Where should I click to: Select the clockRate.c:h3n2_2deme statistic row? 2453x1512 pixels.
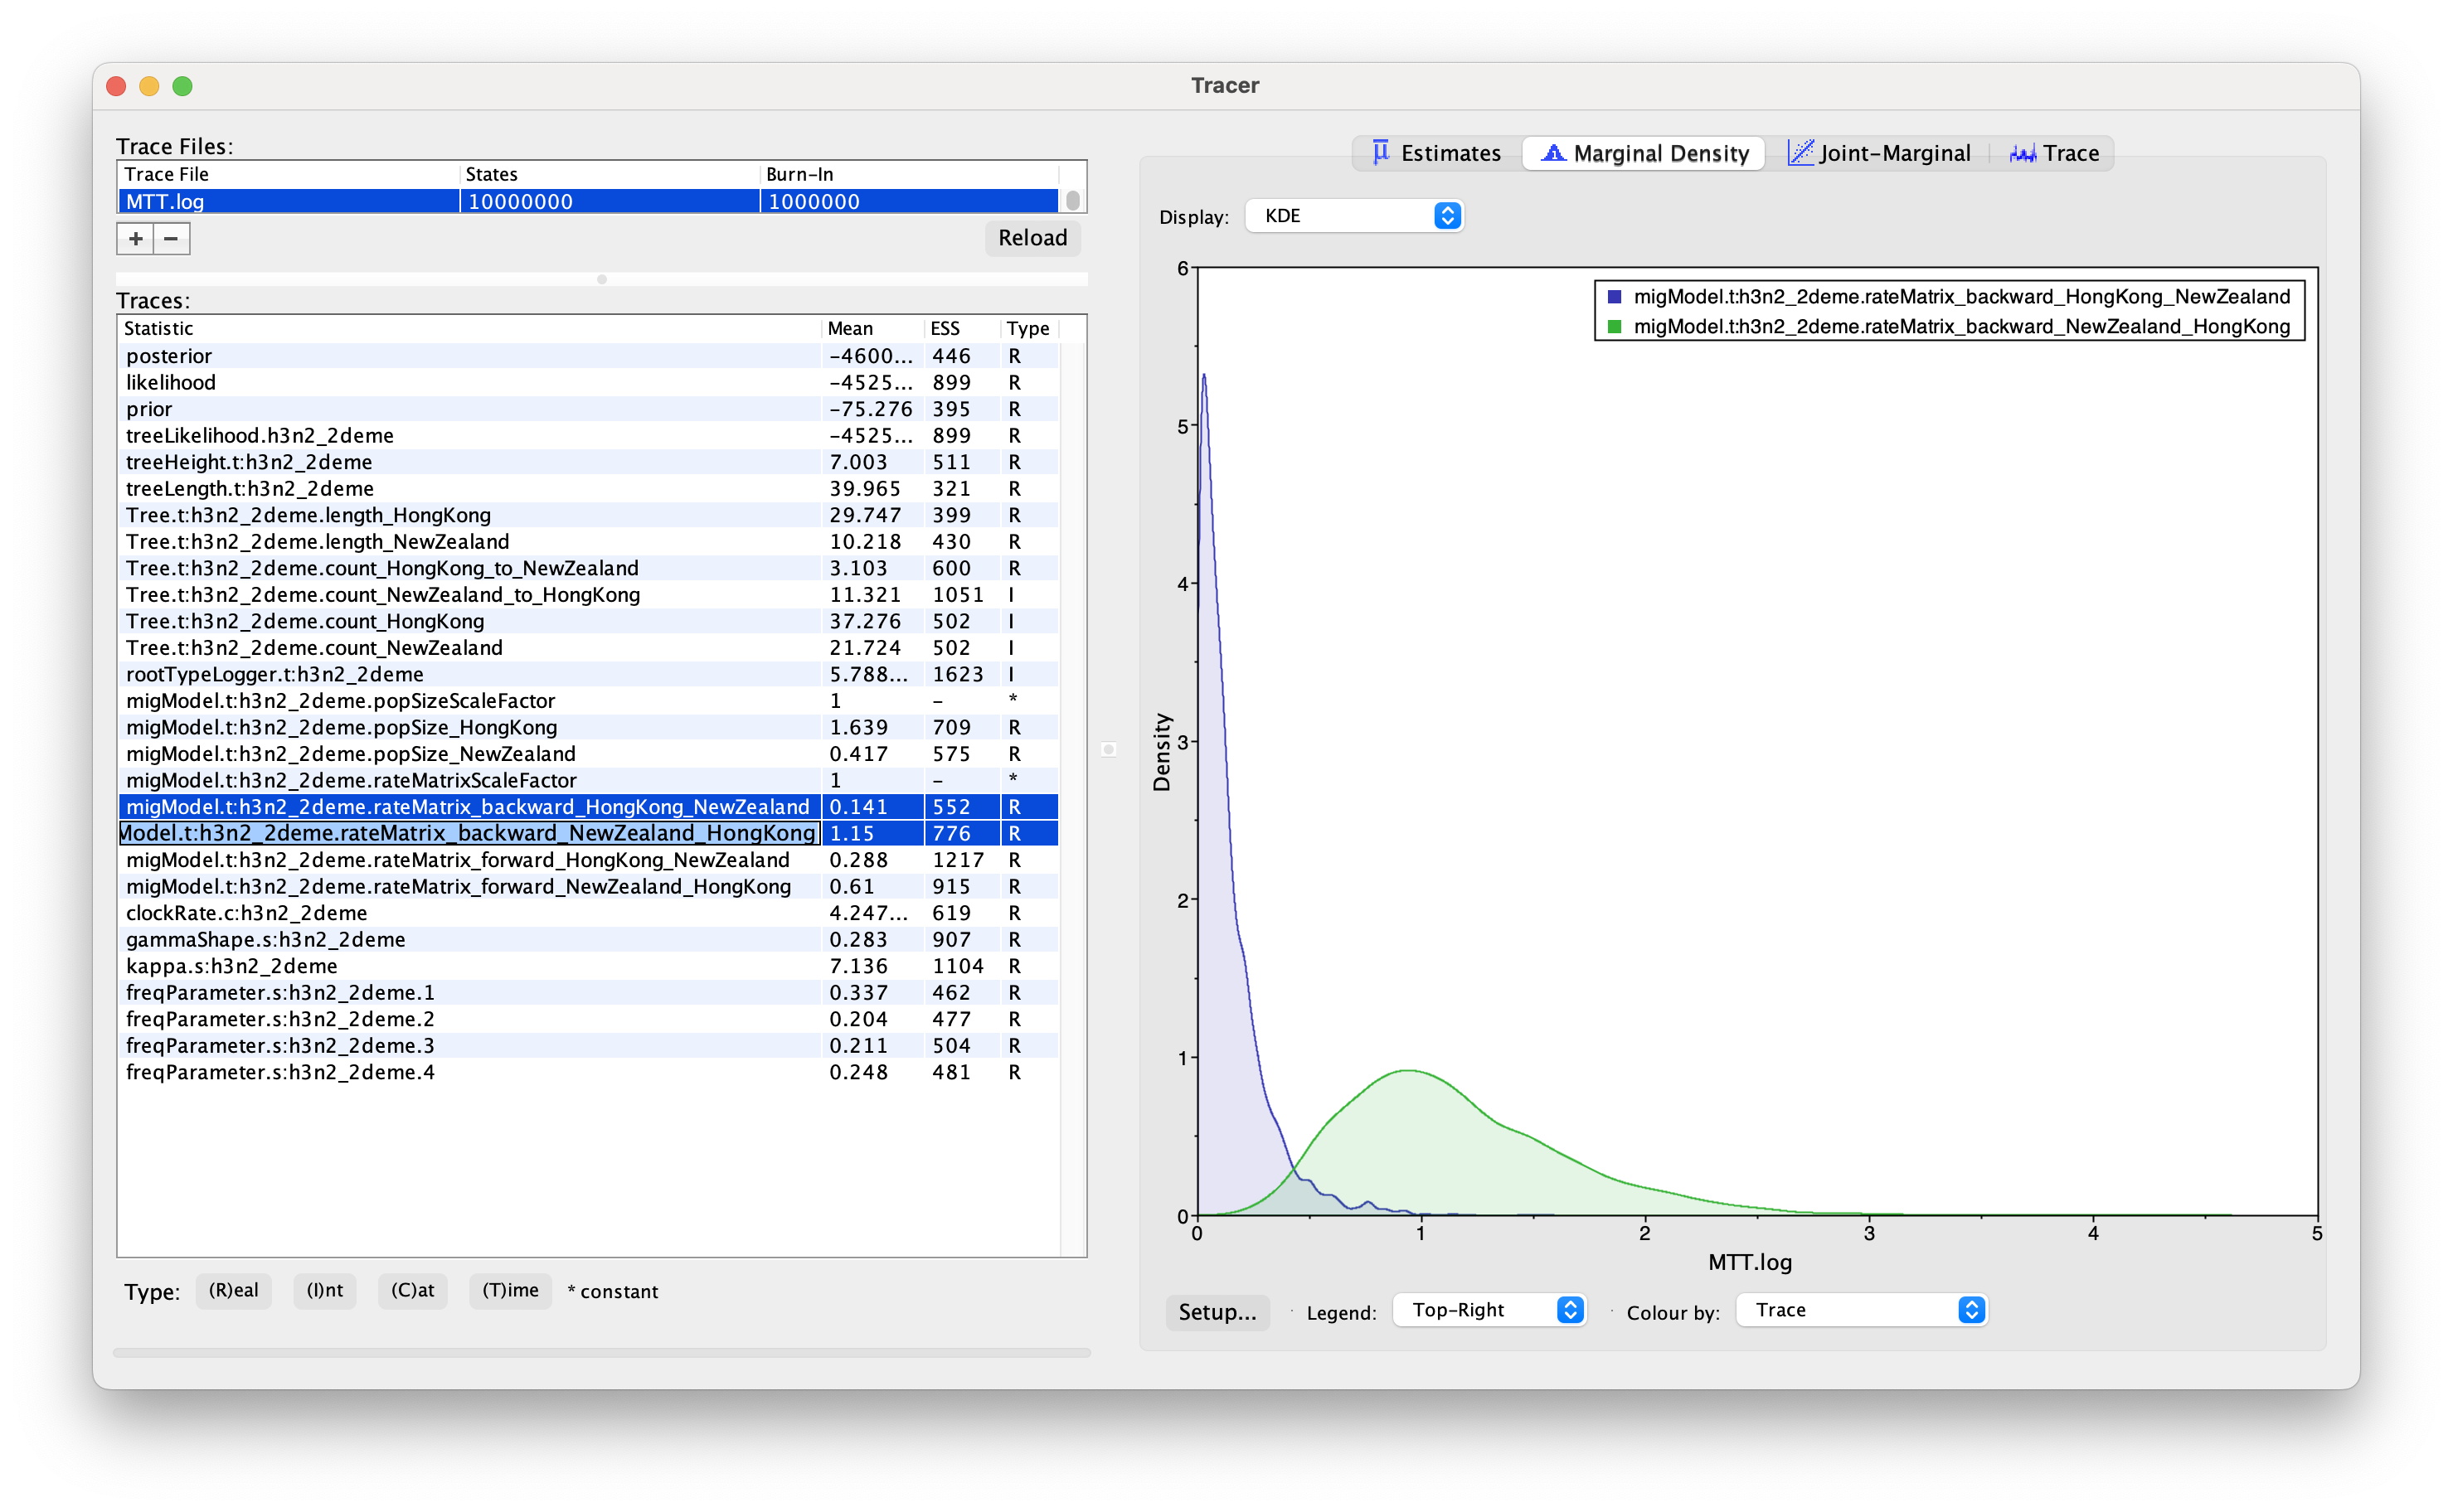tap(246, 913)
